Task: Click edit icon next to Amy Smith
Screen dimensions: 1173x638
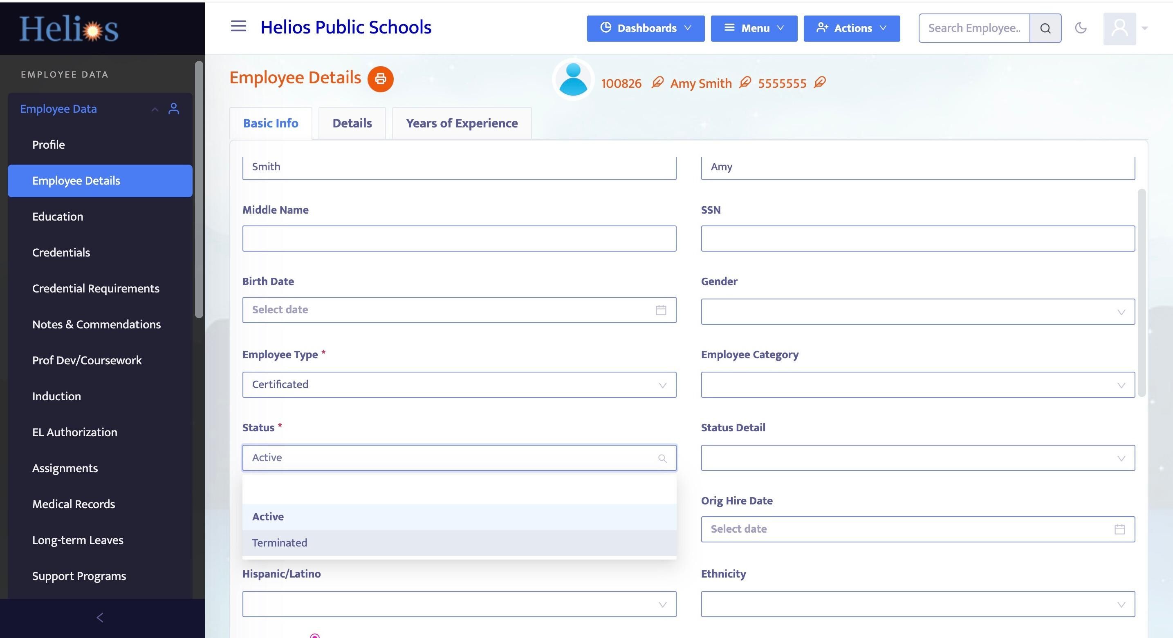Action: (745, 83)
